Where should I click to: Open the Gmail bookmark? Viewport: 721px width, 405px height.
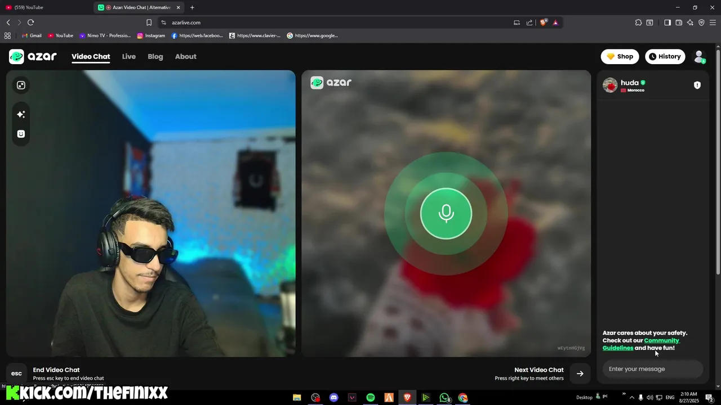coord(32,35)
